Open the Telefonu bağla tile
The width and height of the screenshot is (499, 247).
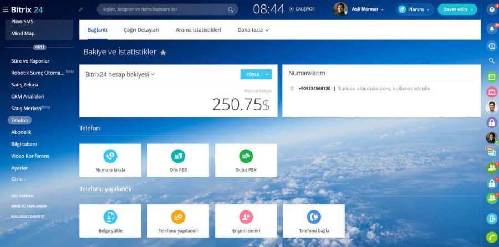(x=314, y=221)
